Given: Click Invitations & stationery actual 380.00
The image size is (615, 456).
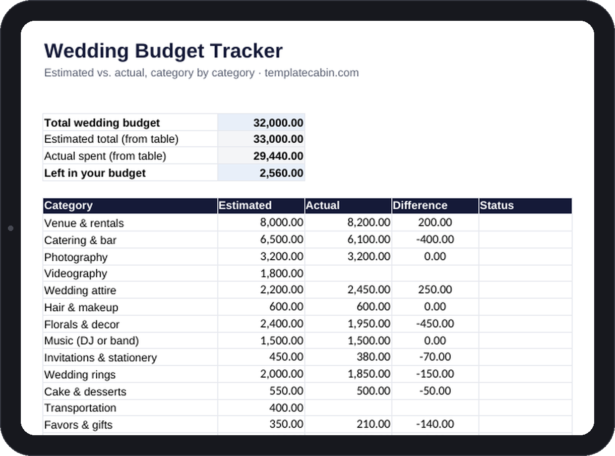Looking at the screenshot, I should pos(348,357).
